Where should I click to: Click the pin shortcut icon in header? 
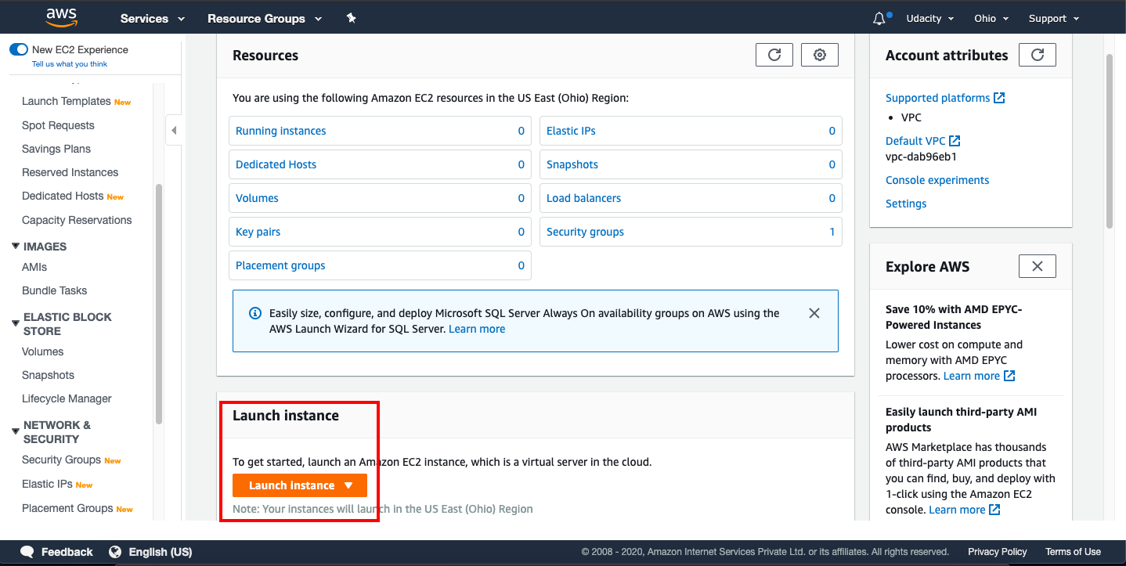[x=352, y=18]
